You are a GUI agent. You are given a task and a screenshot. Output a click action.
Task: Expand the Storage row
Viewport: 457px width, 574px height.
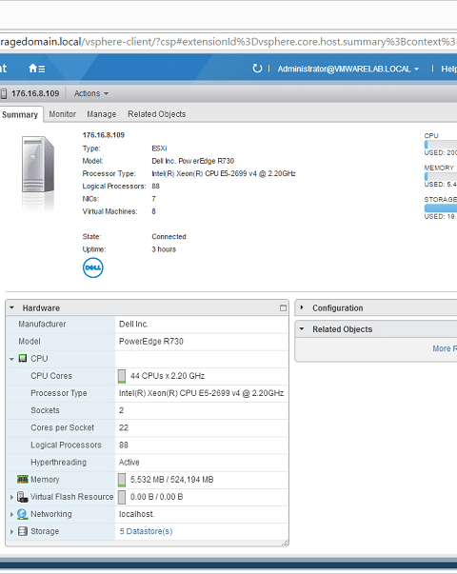pyautogui.click(x=11, y=531)
